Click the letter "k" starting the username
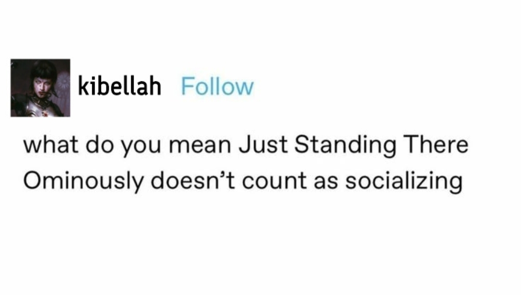The image size is (521, 295). click(83, 87)
